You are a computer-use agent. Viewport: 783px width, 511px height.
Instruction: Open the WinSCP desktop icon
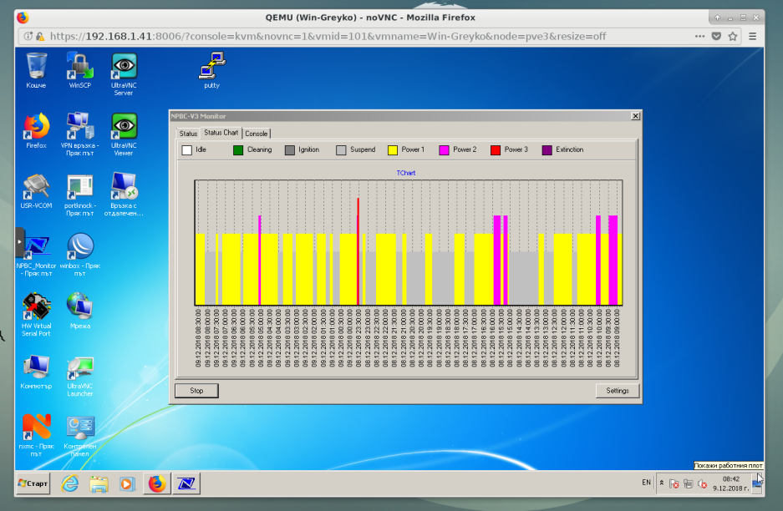(x=80, y=67)
